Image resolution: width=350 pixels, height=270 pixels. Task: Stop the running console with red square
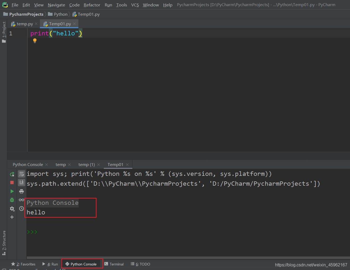point(12,182)
